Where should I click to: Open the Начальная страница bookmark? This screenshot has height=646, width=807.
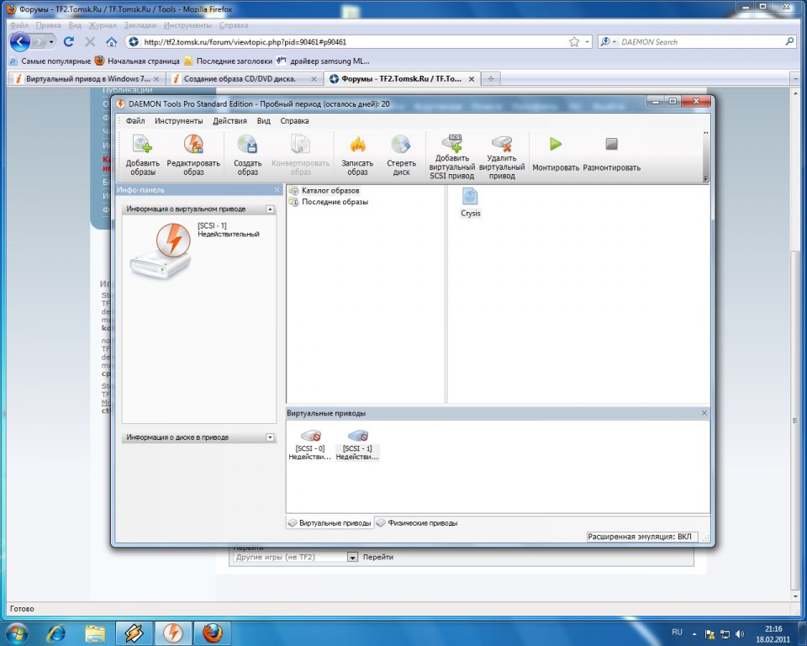[137, 61]
